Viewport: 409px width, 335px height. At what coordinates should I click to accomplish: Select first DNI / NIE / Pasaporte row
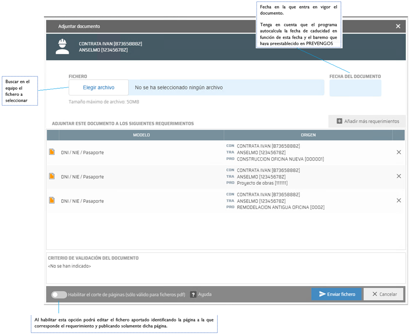[x=83, y=153]
